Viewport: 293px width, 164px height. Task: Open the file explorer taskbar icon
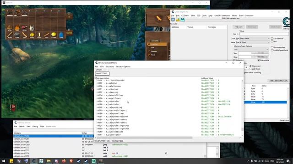pyautogui.click(x=49, y=161)
